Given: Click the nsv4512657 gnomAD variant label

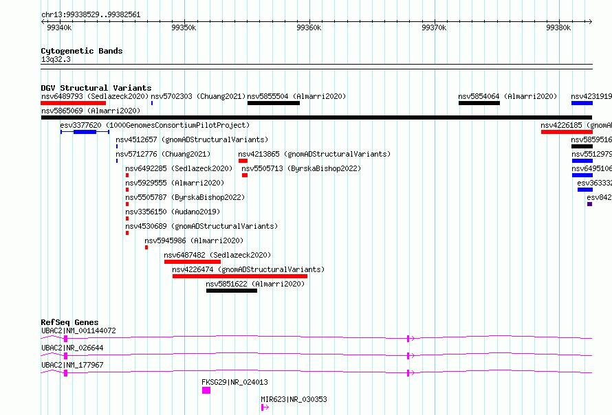Looking at the screenshot, I should (192, 139).
